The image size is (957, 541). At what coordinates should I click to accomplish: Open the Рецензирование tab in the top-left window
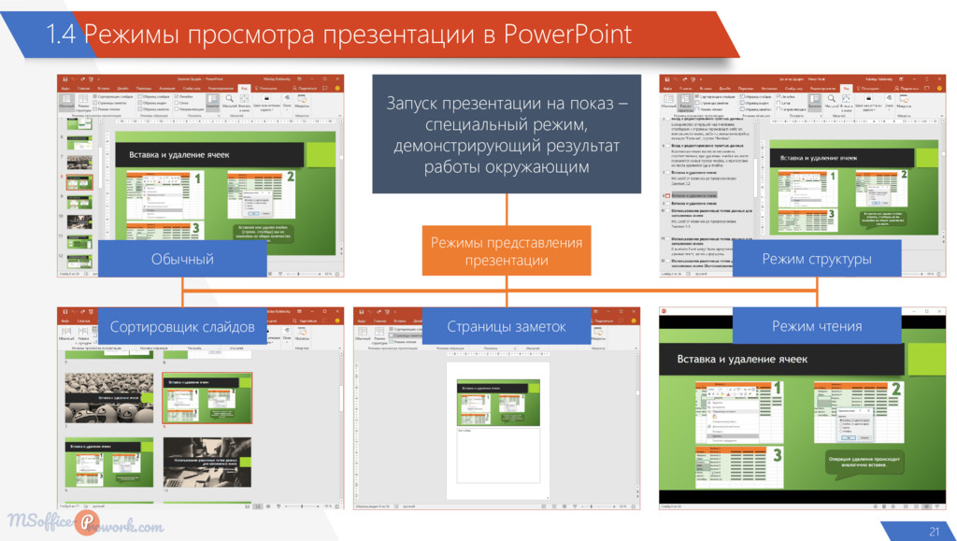pos(221,88)
